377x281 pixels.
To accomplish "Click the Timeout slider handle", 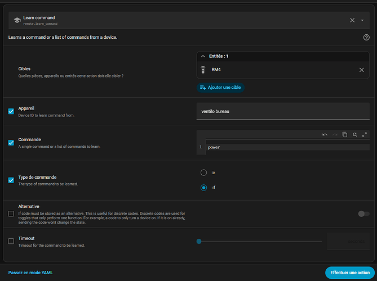I will (199, 241).
